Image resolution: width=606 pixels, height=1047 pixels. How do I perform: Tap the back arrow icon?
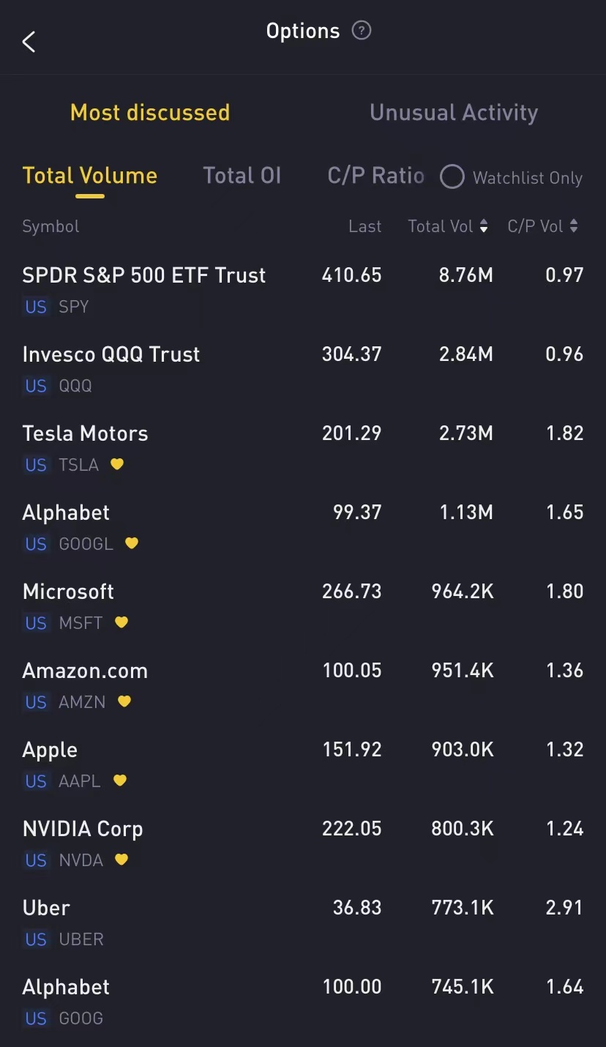[29, 42]
